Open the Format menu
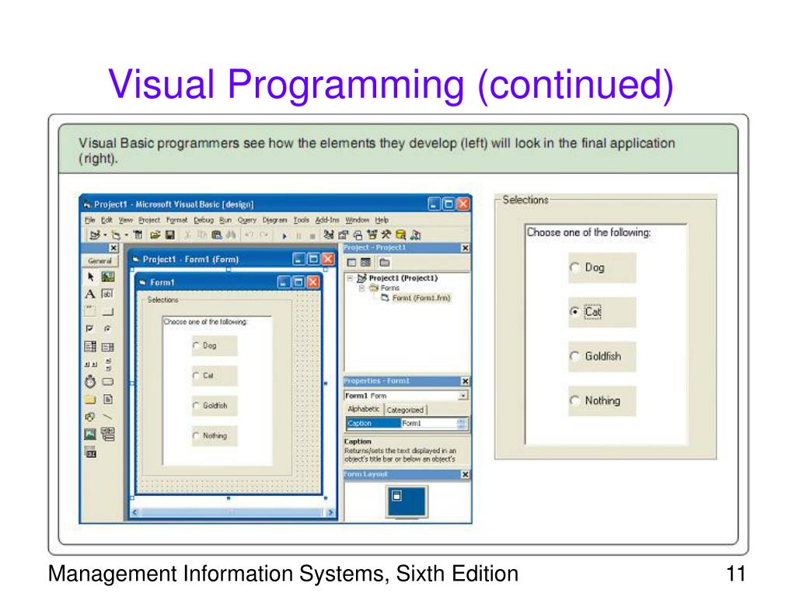796x597 pixels. (x=176, y=220)
